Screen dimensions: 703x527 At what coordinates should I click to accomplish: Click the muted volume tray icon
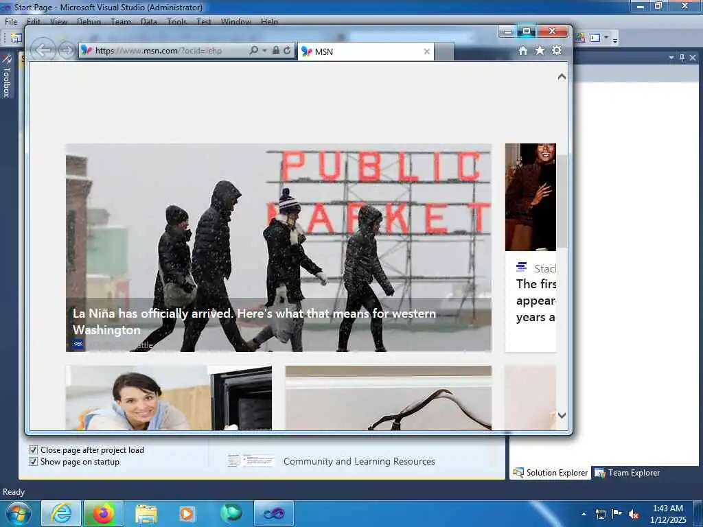coord(634,514)
